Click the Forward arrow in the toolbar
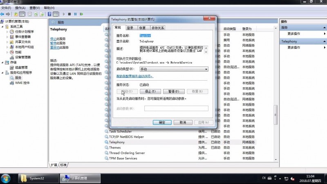The image size is (327, 184). coord(8,14)
